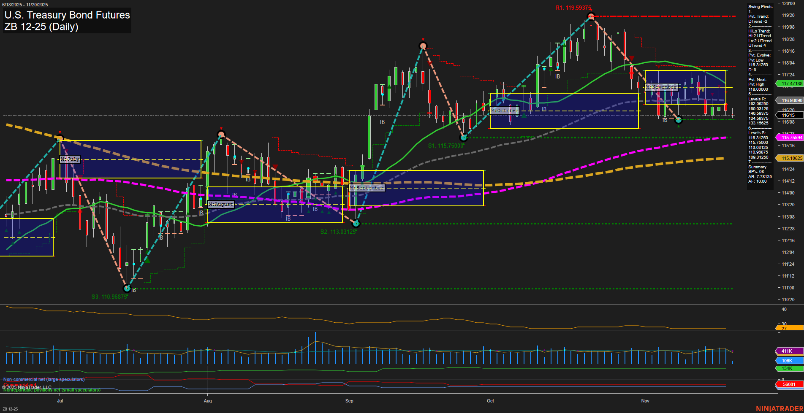Click the orange 115.10625 price marker
Viewport: 804px width, 413px height.
791,158
